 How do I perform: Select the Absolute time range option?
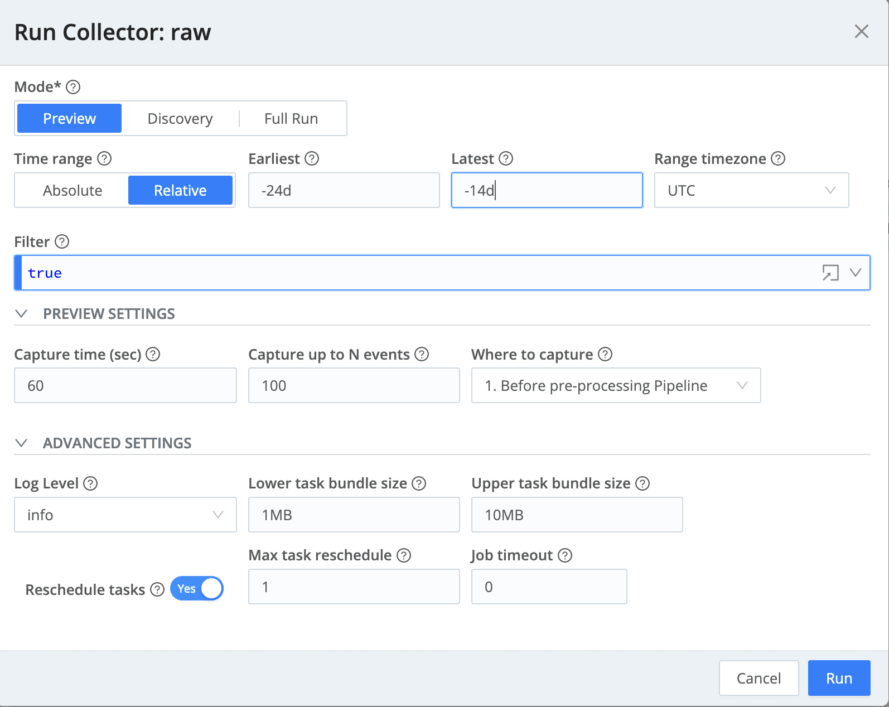(x=73, y=191)
